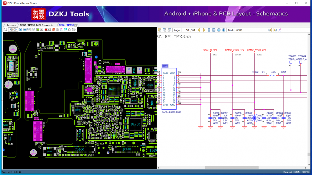Screen dimensions: 312x175
Task: Go to the next schematic page
Action: coord(204,30)
